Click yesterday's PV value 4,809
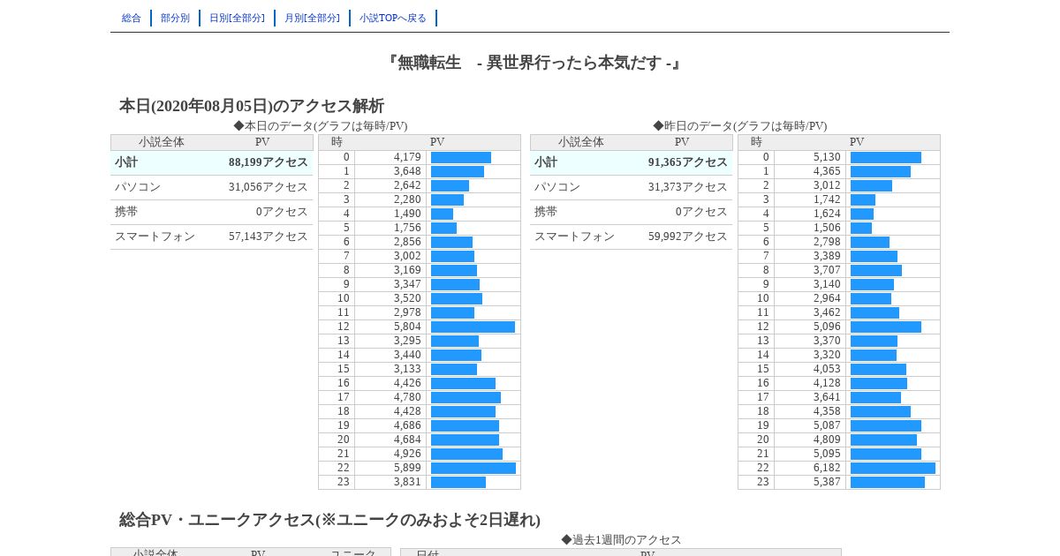The height and width of the screenshot is (556, 1060). (x=827, y=440)
